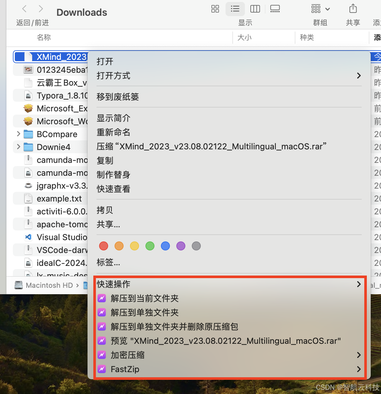381x394 pixels.
Task: Switch to gallery view
Action: coord(275,9)
